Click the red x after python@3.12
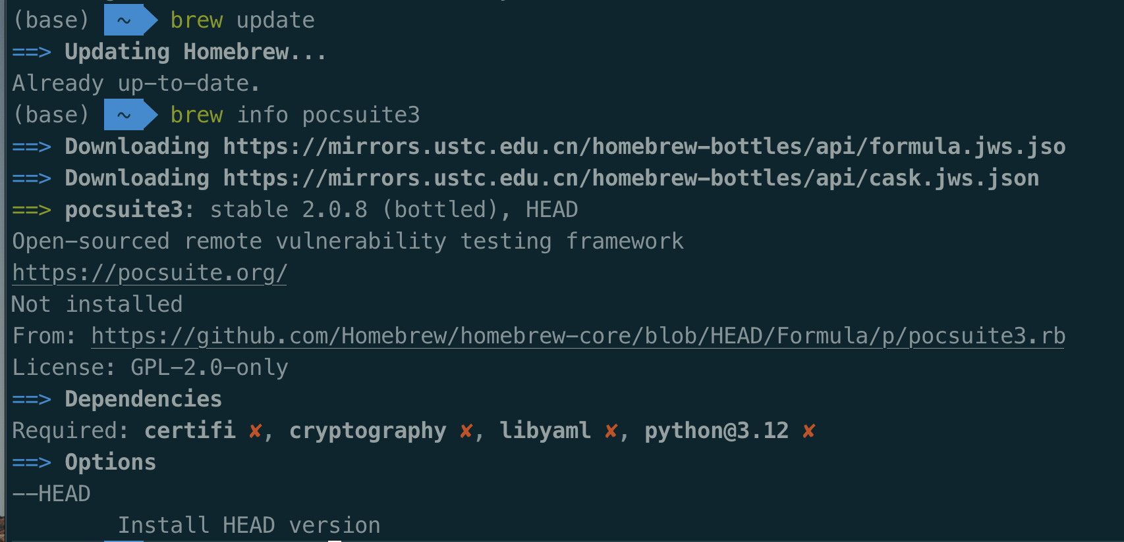The height and width of the screenshot is (542, 1124). coord(808,431)
